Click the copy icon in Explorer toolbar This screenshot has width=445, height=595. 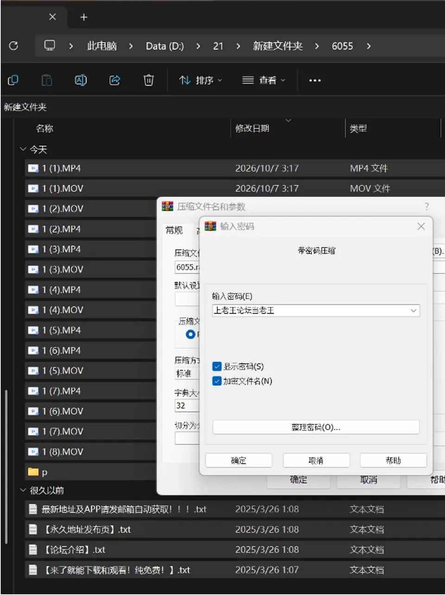pyautogui.click(x=13, y=80)
